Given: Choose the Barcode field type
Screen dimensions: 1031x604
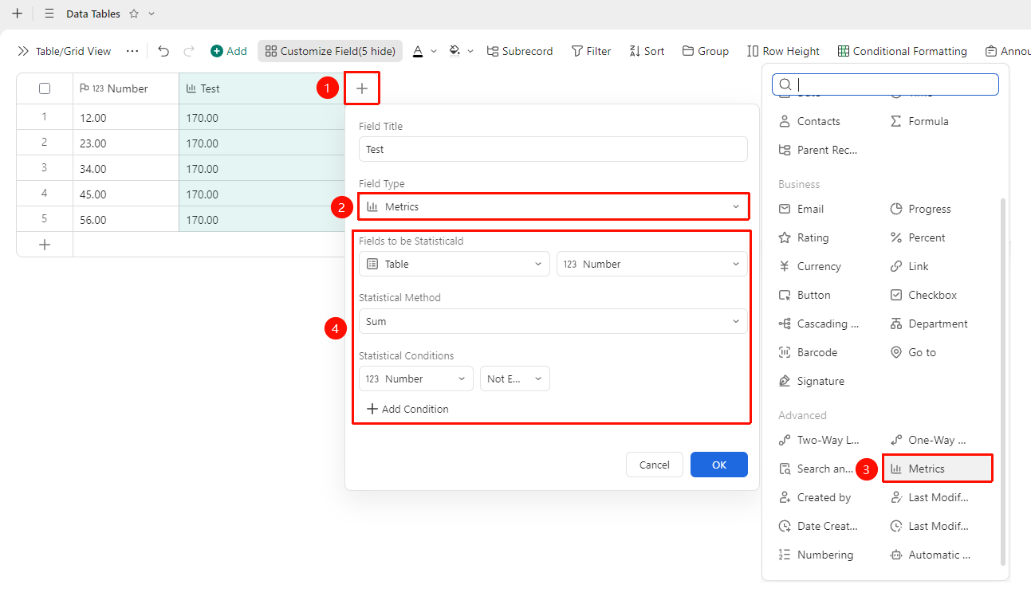Looking at the screenshot, I should point(807,352).
